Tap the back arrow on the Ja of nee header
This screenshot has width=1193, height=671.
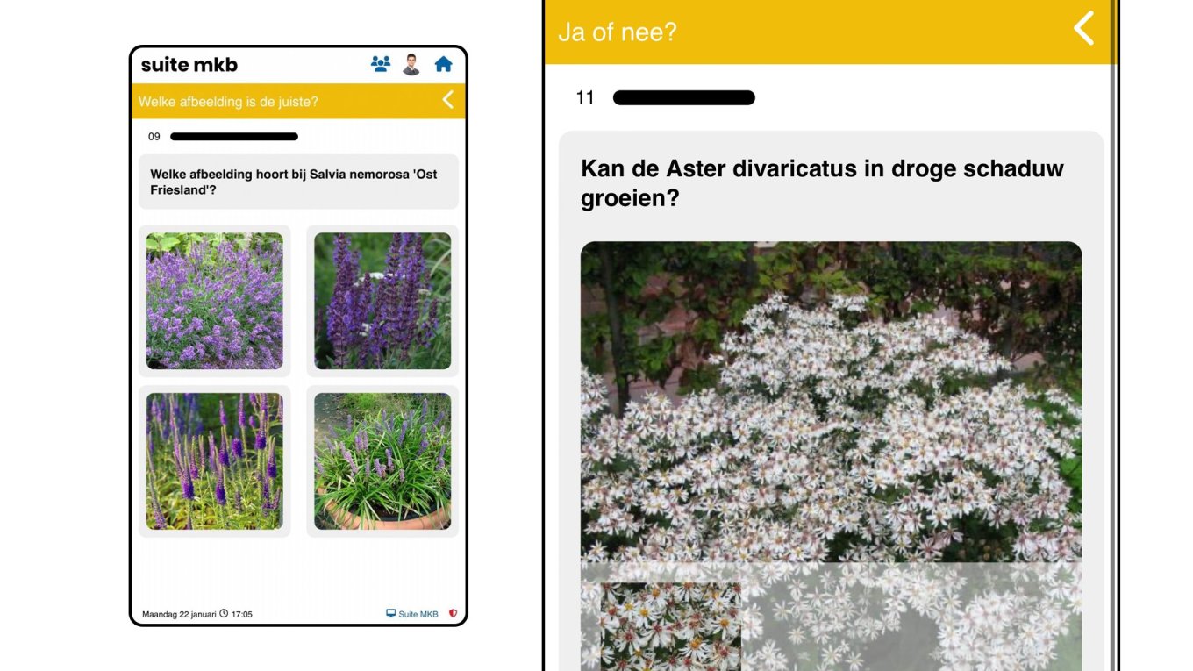click(x=1083, y=29)
